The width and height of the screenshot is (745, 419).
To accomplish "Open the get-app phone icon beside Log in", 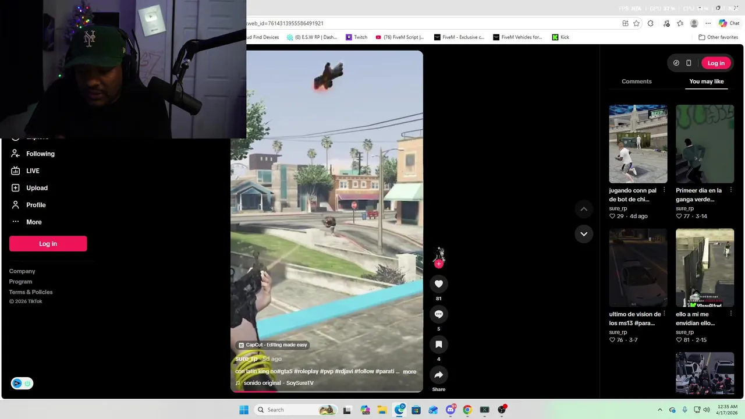I will tap(689, 63).
